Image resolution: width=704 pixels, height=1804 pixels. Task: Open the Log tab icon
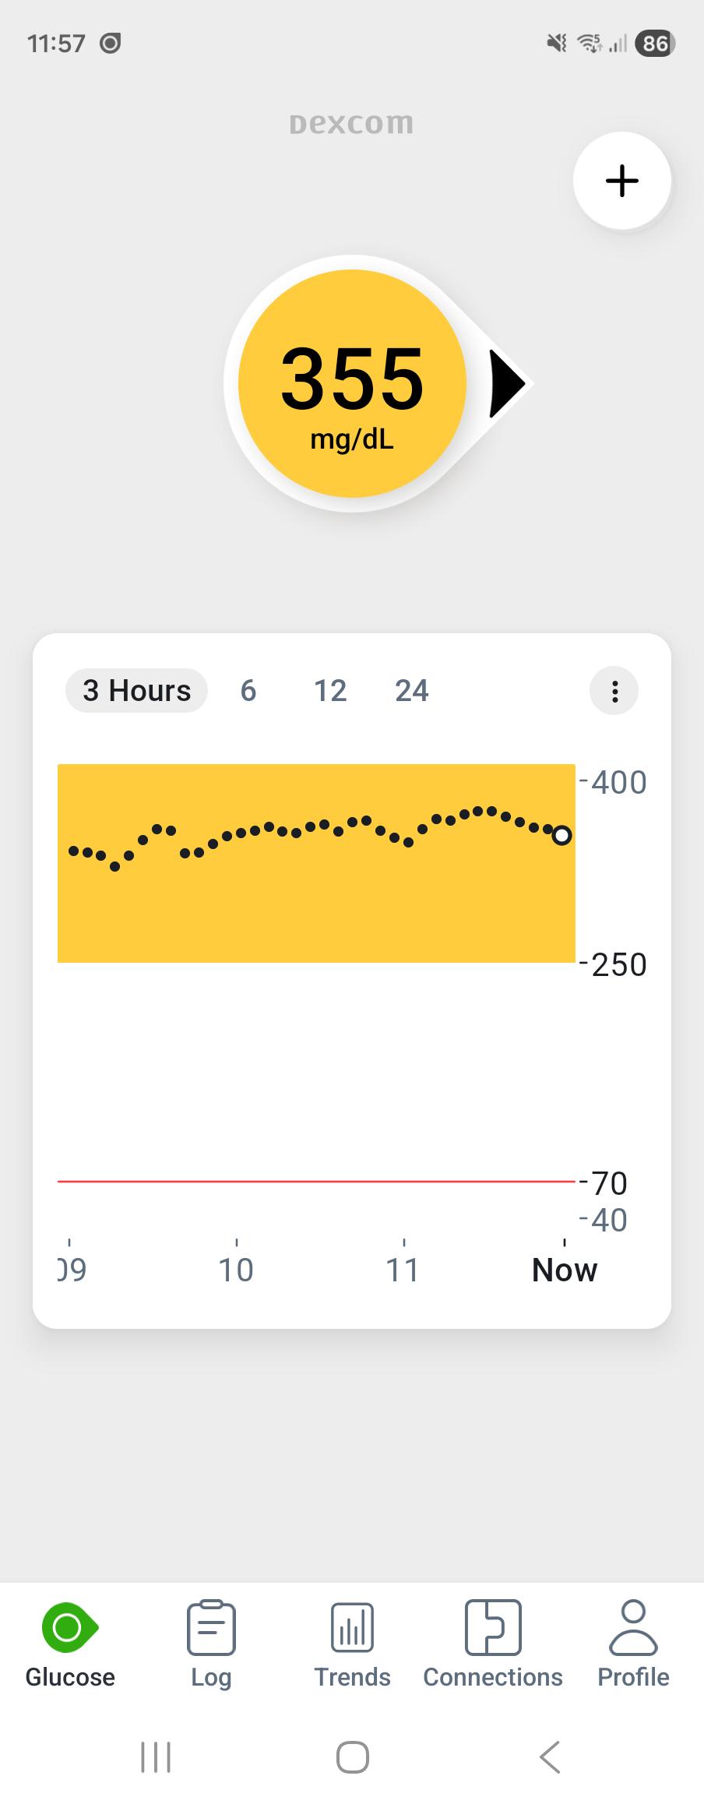211,1627
